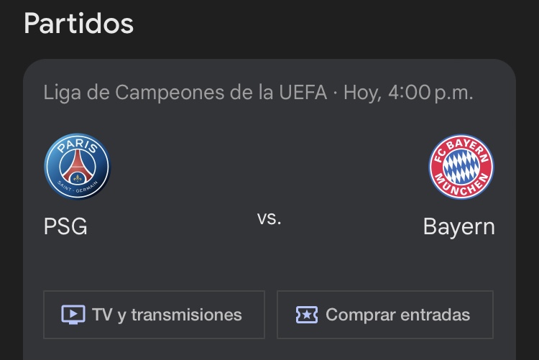Click the ticket icon with star
The image size is (539, 360).
pyautogui.click(x=307, y=315)
